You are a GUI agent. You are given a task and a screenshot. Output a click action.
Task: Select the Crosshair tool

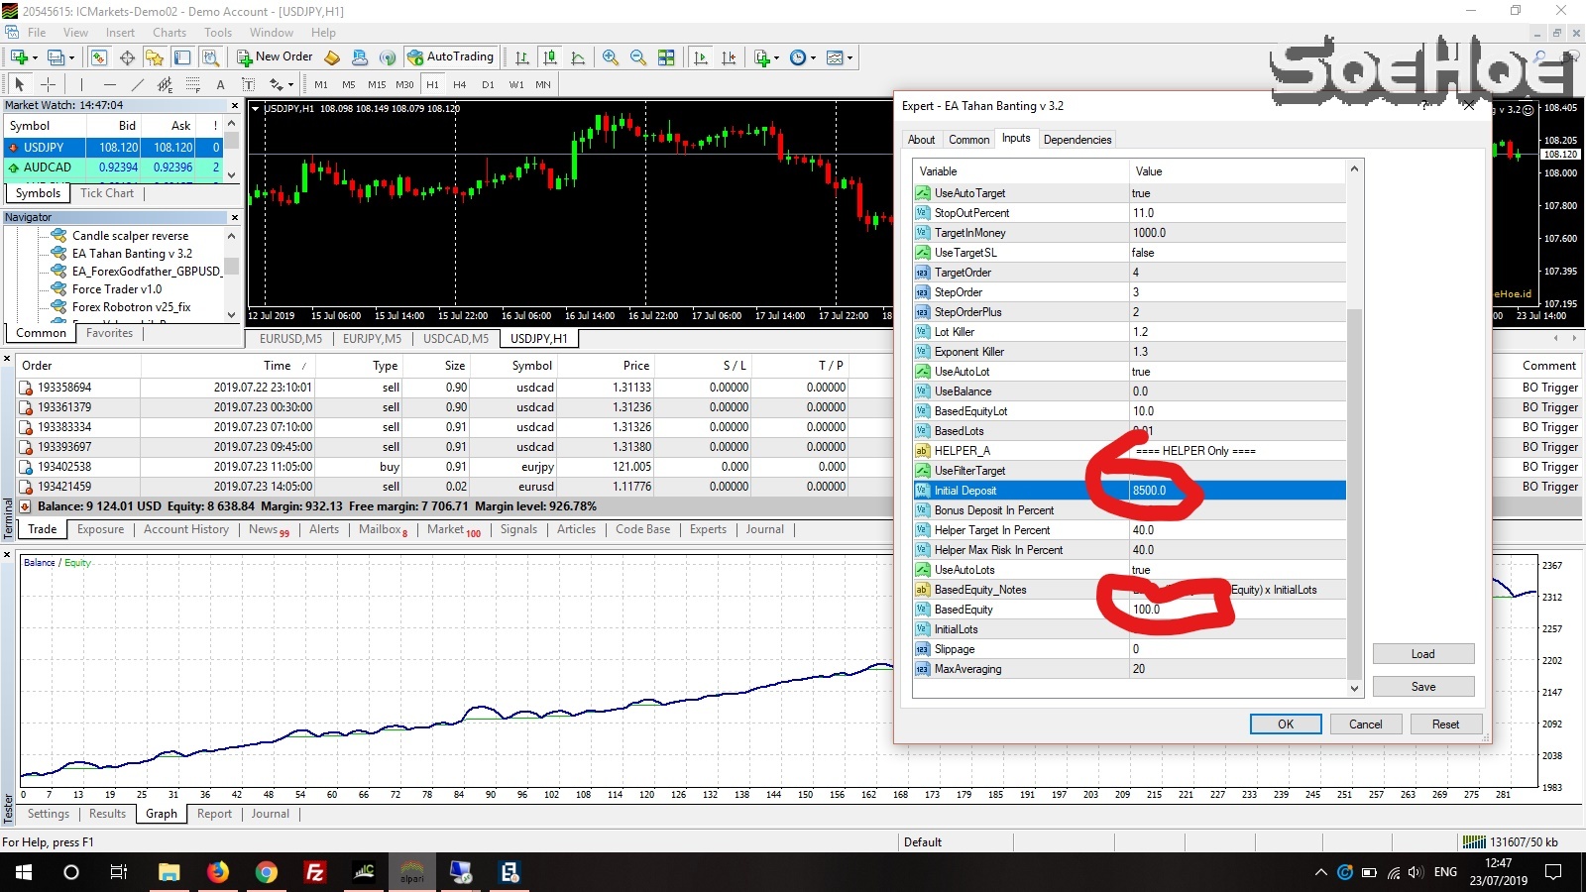48,84
